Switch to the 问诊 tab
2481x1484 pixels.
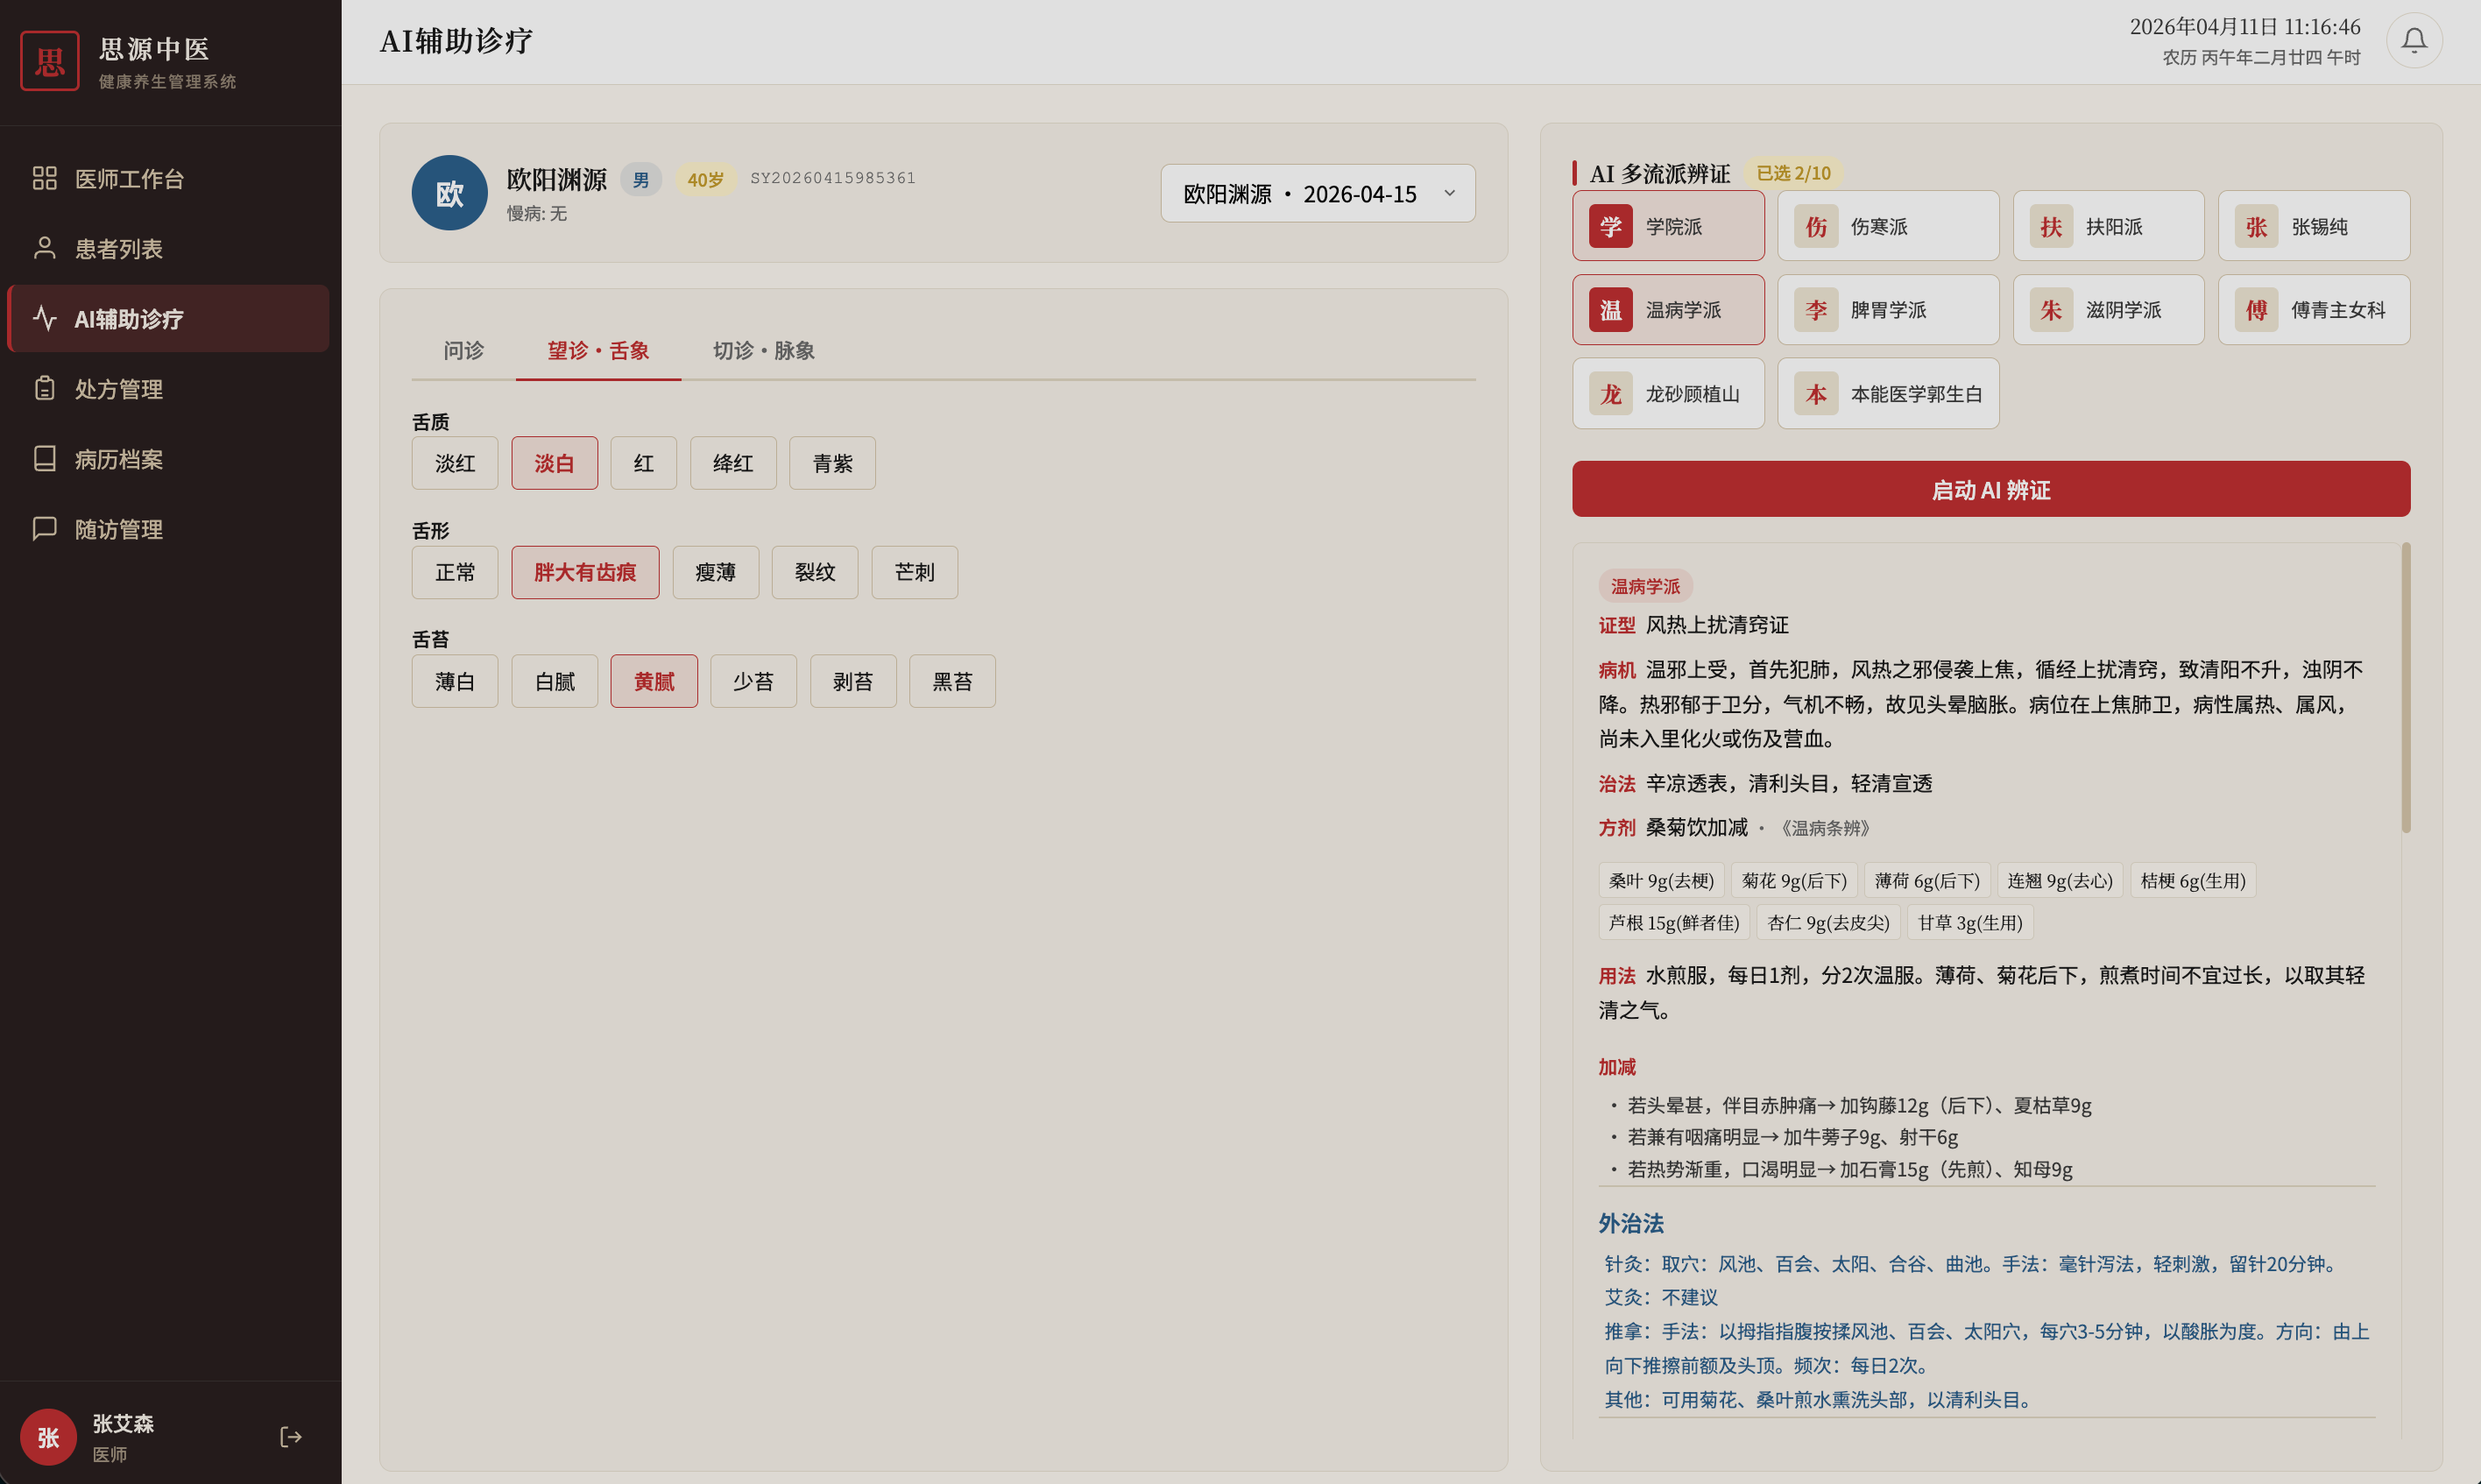[x=463, y=351]
